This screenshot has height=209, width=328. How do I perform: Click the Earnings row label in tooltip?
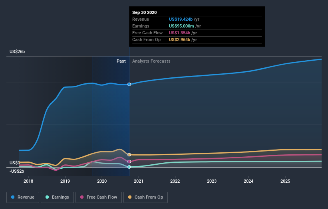pyautogui.click(x=141, y=26)
